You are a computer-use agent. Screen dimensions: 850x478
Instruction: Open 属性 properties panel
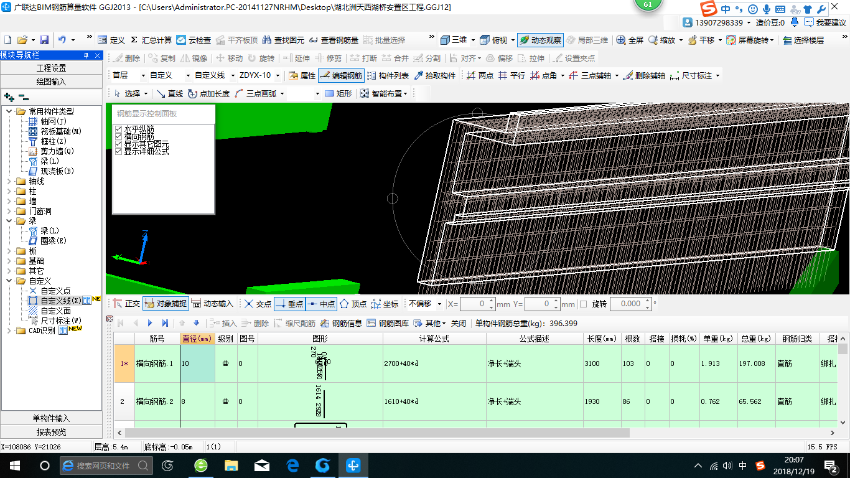[x=302, y=76]
